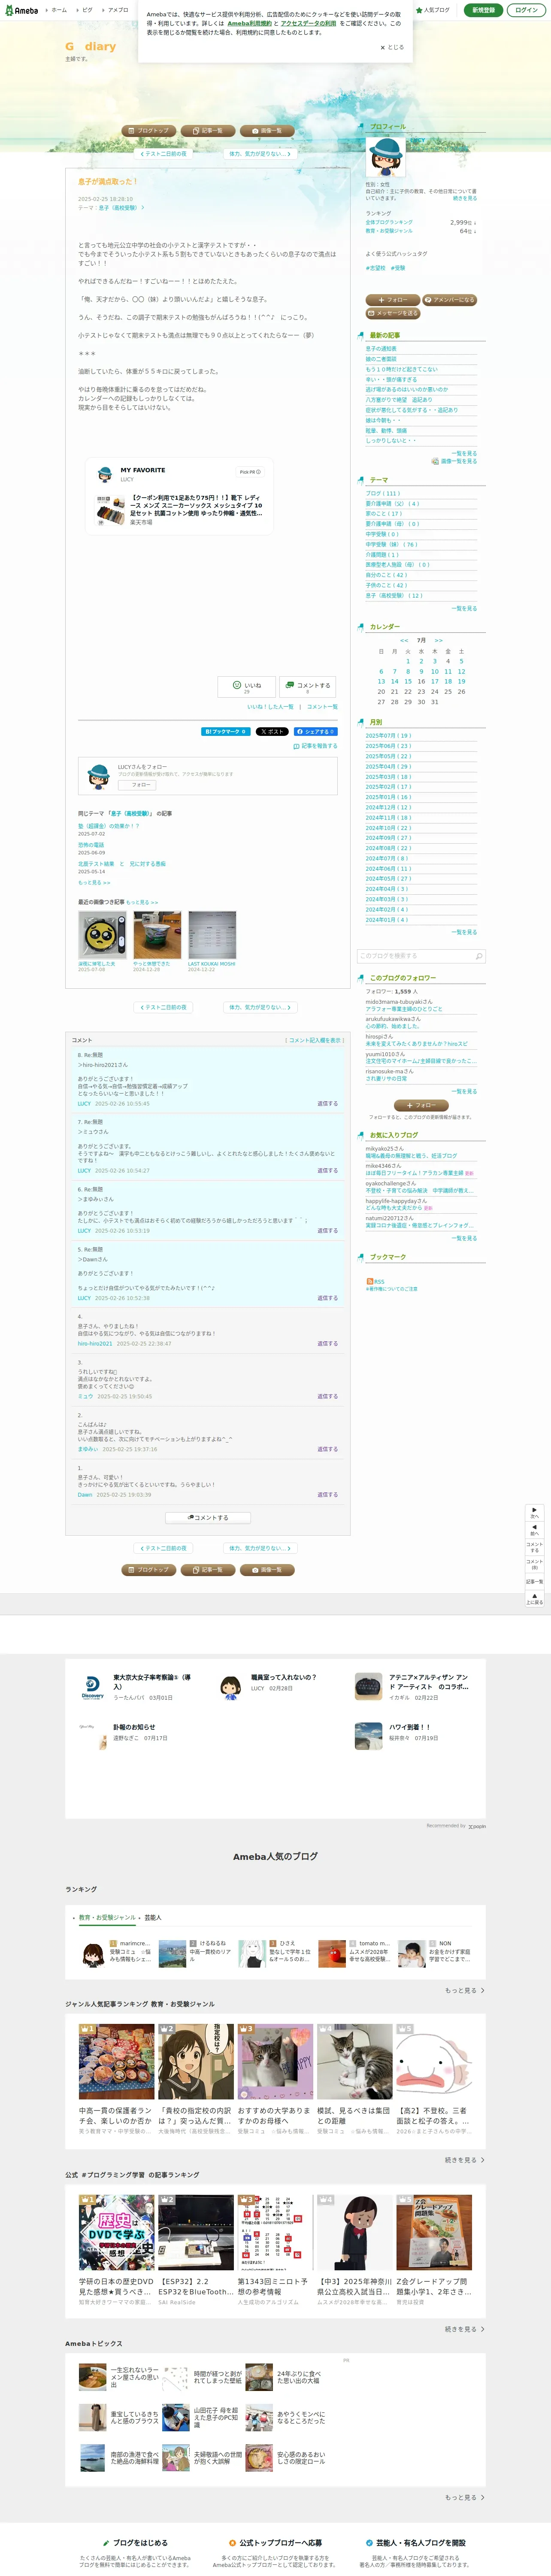551x2576 pixels.
Task: Click the Facebook シェアする button
Action: [315, 732]
